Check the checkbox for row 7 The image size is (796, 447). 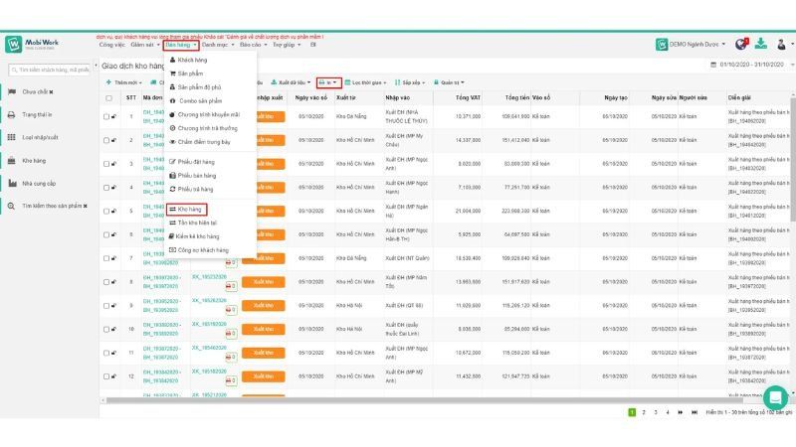coord(106,258)
